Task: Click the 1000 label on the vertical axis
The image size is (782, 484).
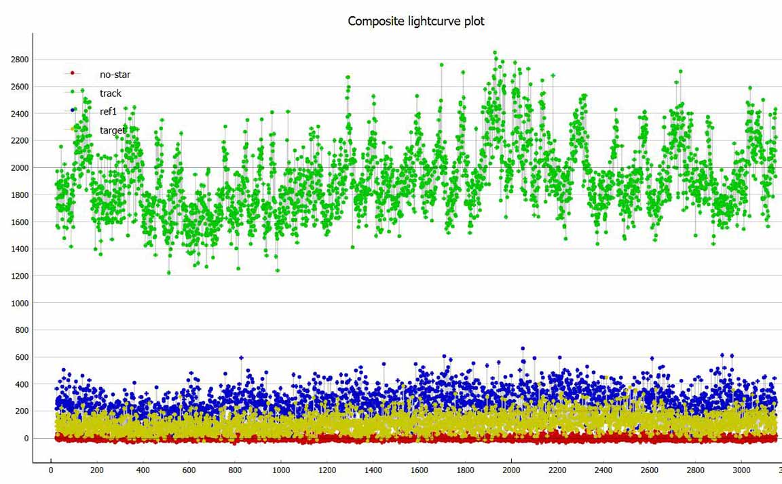Action: (x=20, y=303)
